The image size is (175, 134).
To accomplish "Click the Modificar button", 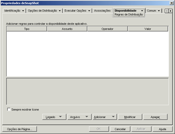I will coord(130,117).
